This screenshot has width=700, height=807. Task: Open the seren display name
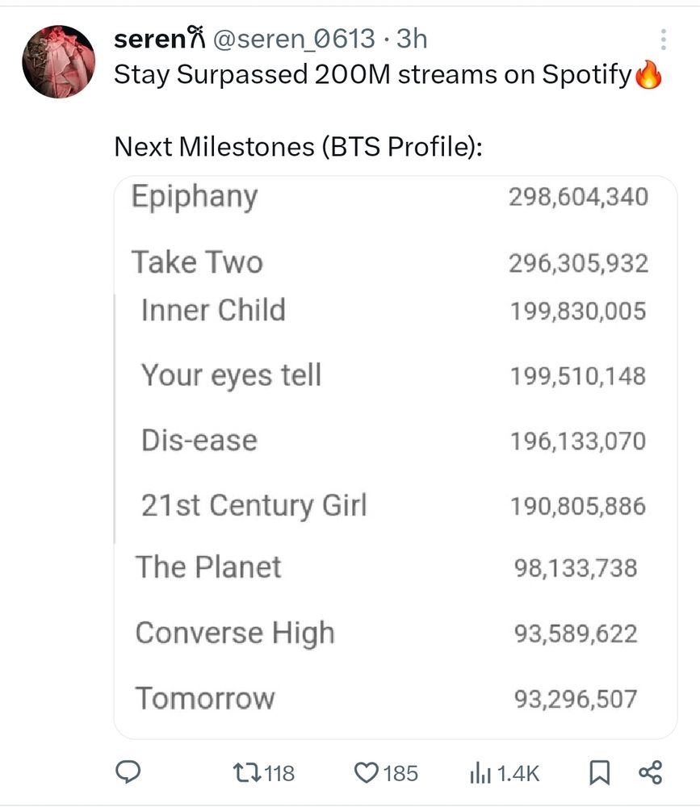coord(160,39)
